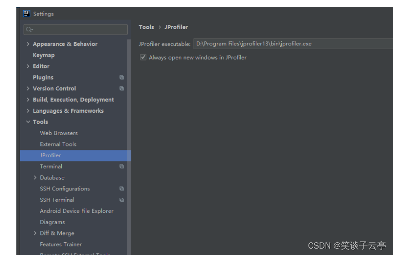This screenshot has width=393, height=255.
Task: Select Web Browsers under Tools
Action: click(59, 133)
